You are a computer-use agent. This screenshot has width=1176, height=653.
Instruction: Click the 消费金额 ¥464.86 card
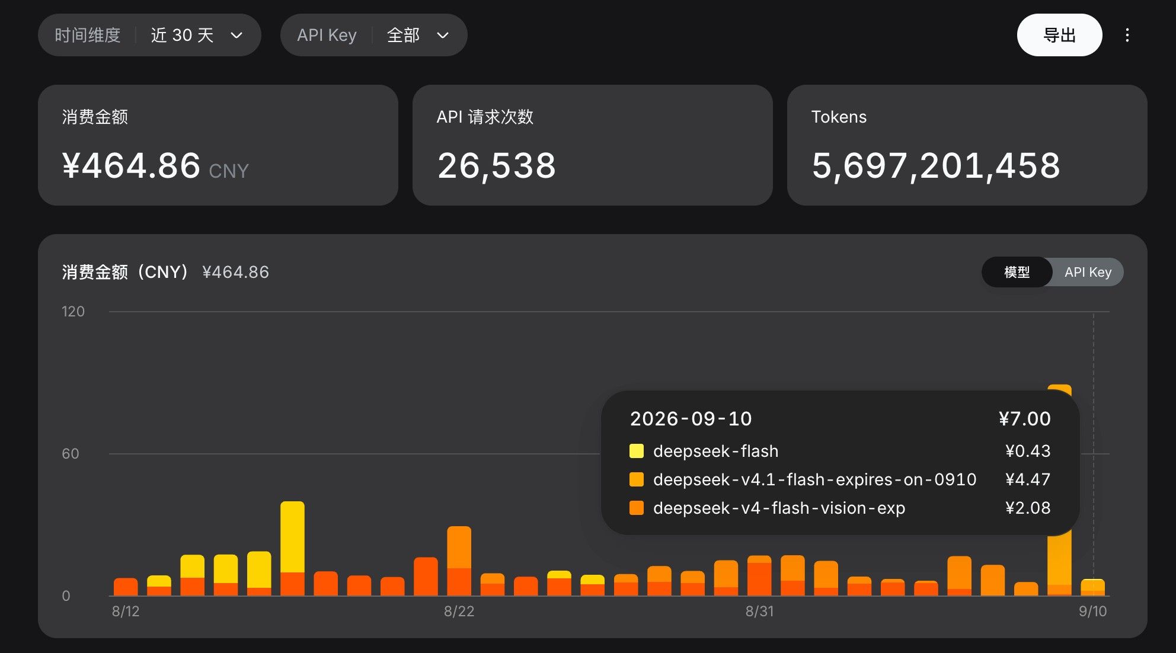pos(218,145)
